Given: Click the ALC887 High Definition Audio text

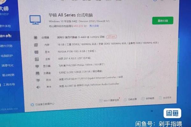Looking at the screenshot, I should (x=89, y=85).
